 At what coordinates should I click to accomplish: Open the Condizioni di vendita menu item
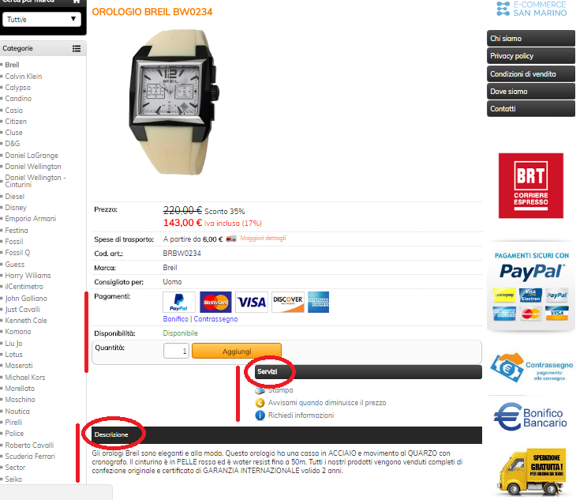tap(531, 73)
